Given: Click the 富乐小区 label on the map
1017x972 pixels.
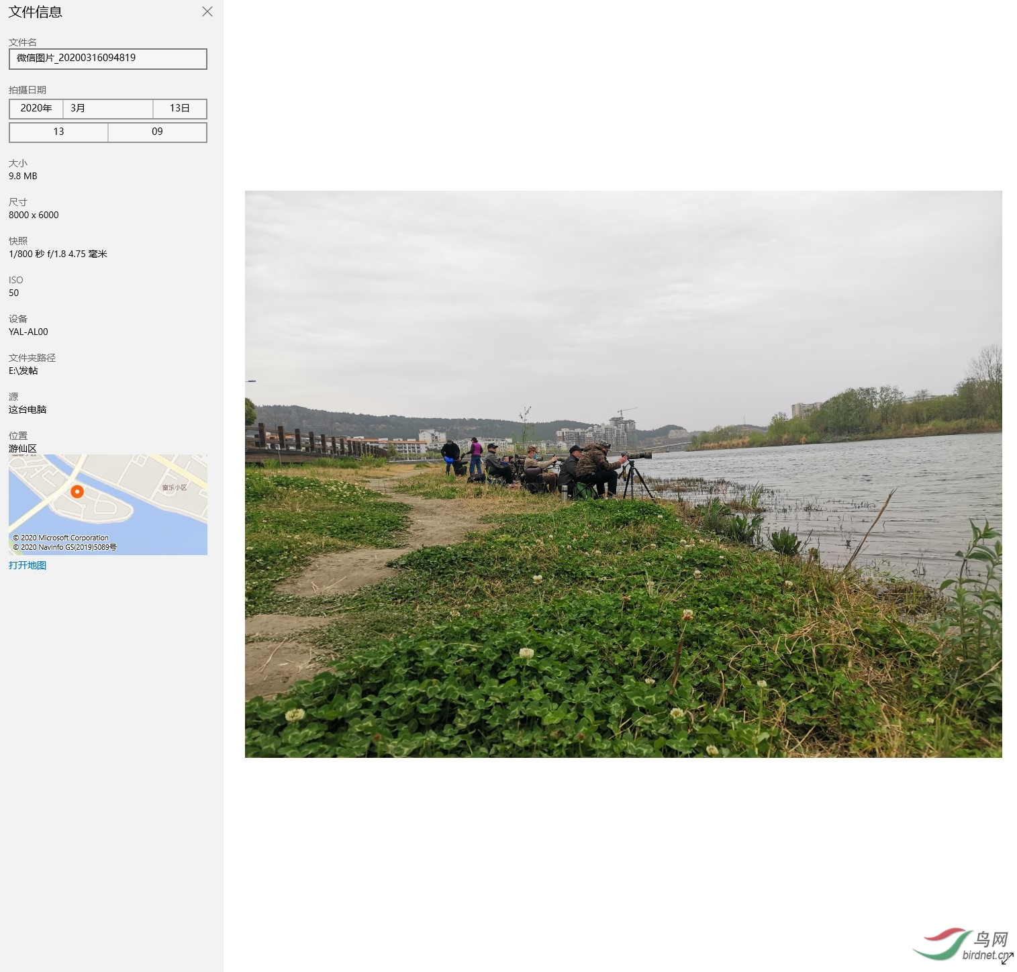Looking at the screenshot, I should coord(175,487).
